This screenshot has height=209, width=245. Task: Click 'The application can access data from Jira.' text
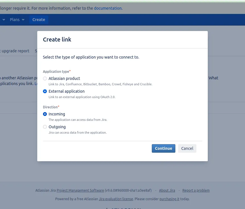[78, 120]
